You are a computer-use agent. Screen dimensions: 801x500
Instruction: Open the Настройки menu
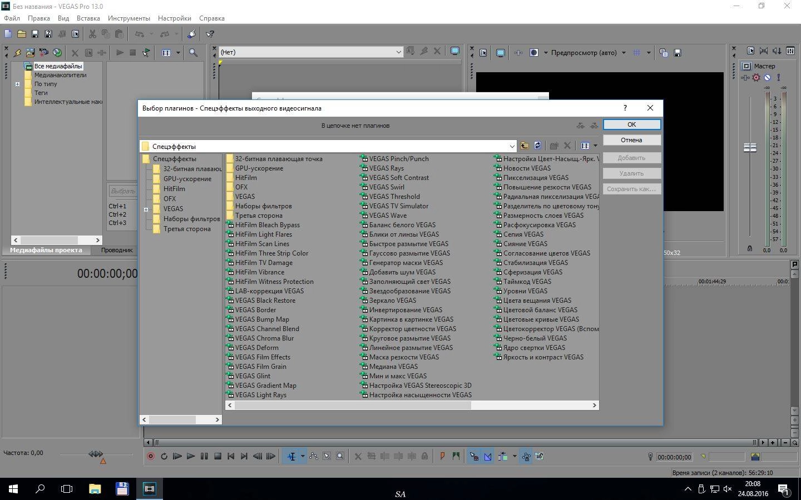pyautogui.click(x=175, y=18)
